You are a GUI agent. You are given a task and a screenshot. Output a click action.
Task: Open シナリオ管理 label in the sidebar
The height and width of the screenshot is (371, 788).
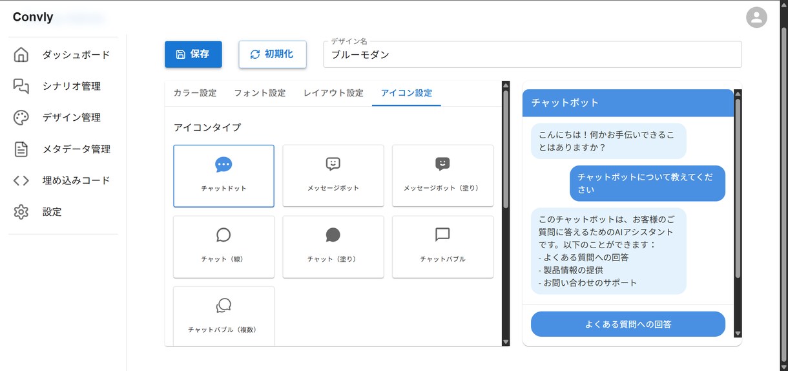(x=72, y=86)
